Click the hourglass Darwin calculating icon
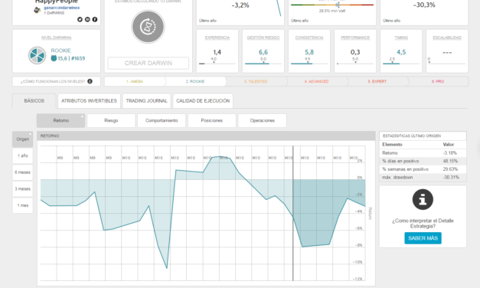The height and width of the screenshot is (288, 480). [x=148, y=27]
